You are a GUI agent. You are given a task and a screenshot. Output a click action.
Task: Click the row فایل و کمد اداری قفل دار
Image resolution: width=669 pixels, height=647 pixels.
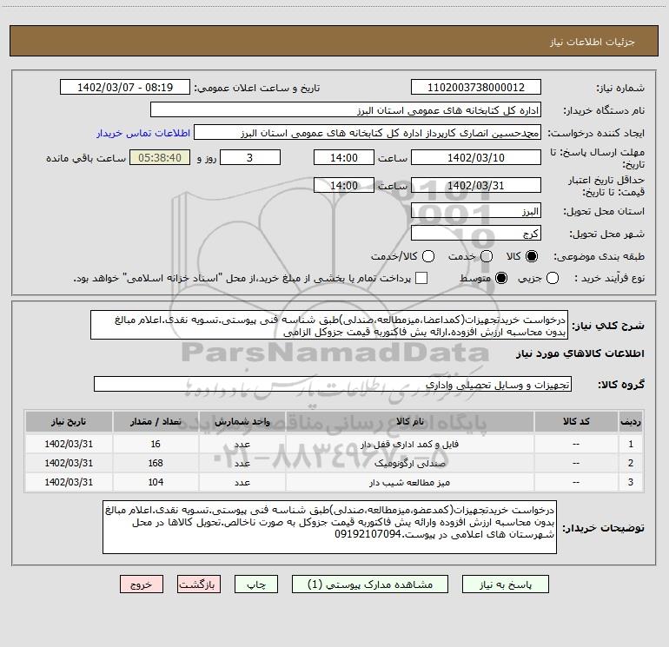click(334, 444)
